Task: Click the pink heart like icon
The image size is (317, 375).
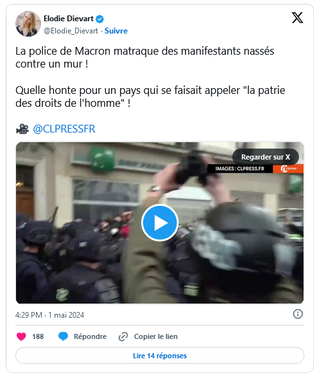Action: (21, 336)
